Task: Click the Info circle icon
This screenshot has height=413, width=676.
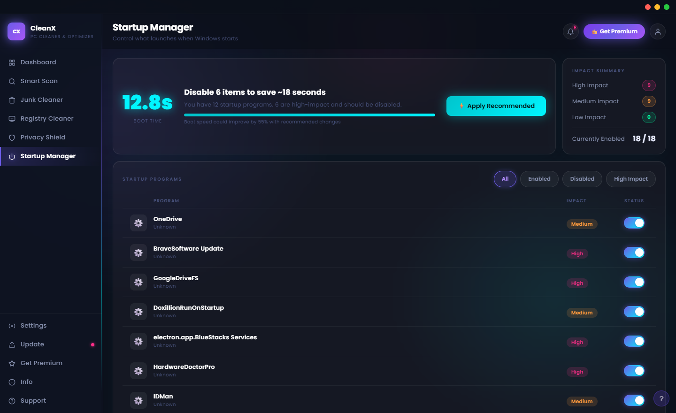Action: 12,382
